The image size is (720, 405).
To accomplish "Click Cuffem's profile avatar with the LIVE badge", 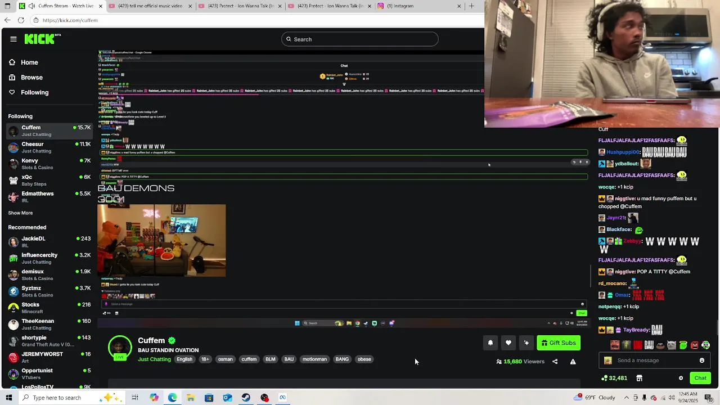I will (x=120, y=348).
